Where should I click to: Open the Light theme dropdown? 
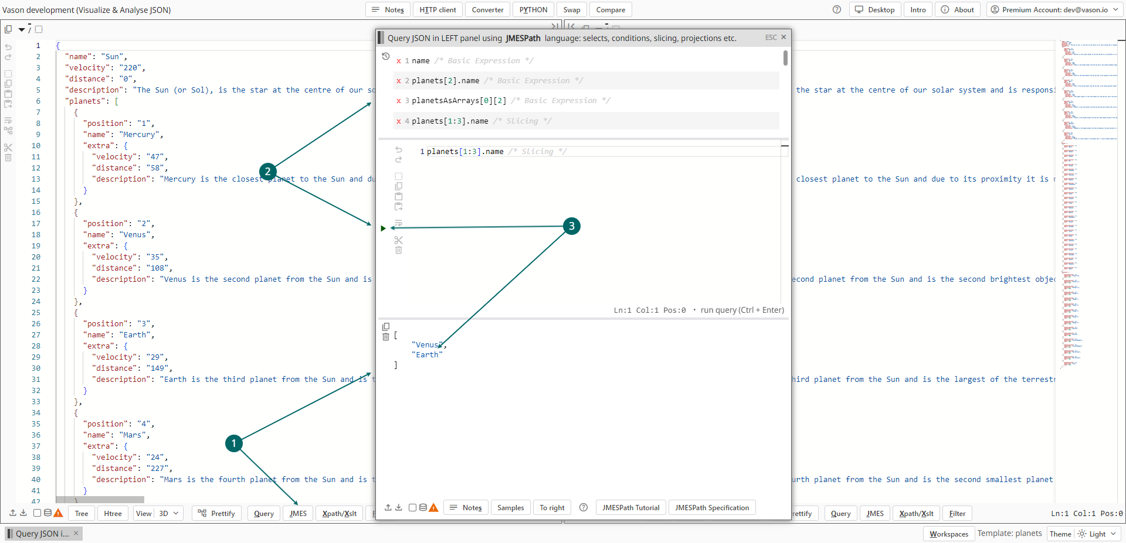1113,534
